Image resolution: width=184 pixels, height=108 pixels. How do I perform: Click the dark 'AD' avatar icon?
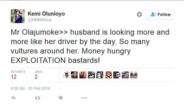click(117, 75)
